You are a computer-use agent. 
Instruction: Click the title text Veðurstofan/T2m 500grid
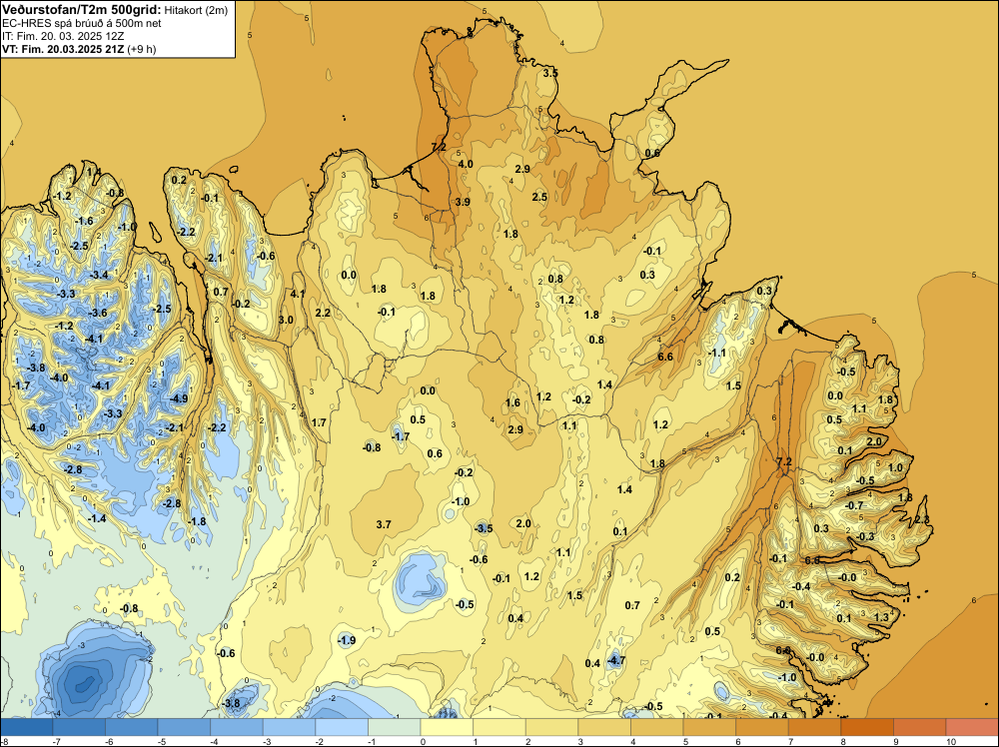[x=81, y=10]
